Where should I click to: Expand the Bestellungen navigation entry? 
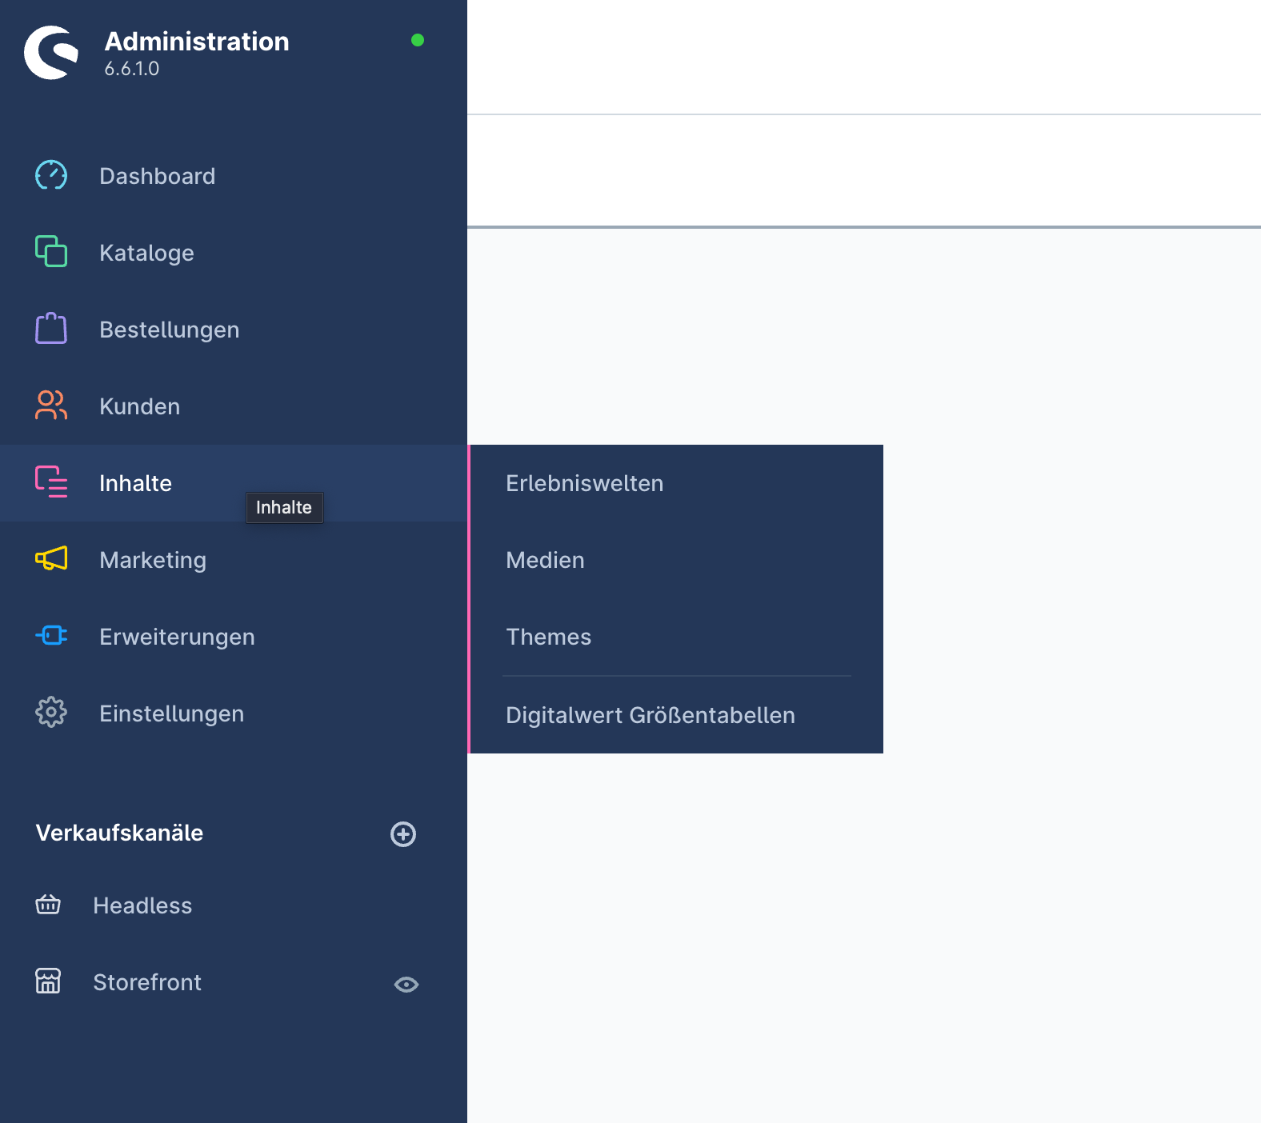pos(169,330)
